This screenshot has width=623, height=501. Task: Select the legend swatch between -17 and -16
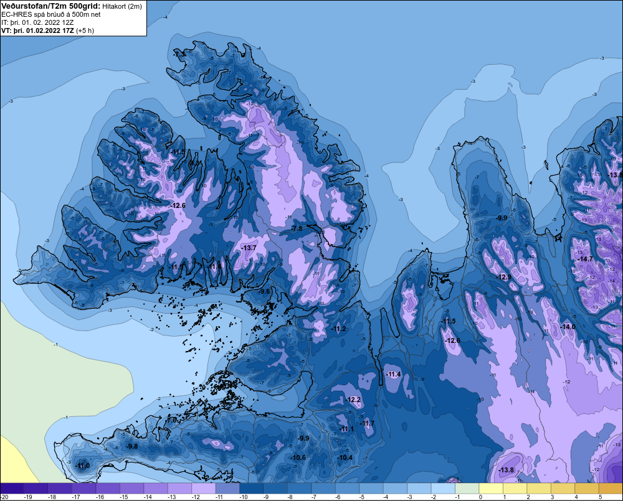coord(84,489)
